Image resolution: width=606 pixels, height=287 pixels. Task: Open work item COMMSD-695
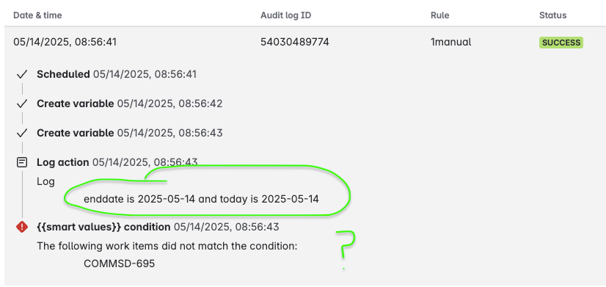tap(119, 264)
